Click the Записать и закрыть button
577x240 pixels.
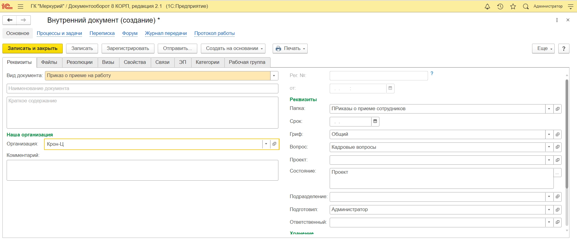click(x=33, y=48)
